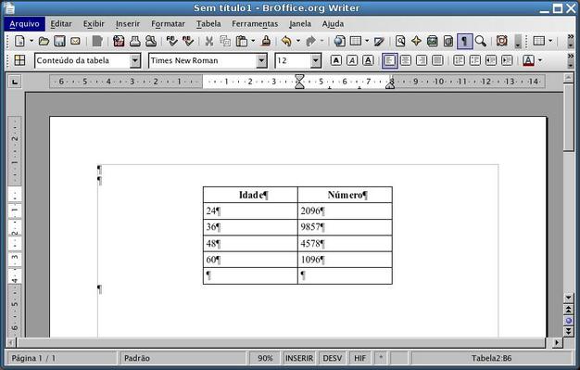Image resolution: width=580 pixels, height=370 pixels.
Task: Click HIF field in status bar
Action: [x=359, y=358]
